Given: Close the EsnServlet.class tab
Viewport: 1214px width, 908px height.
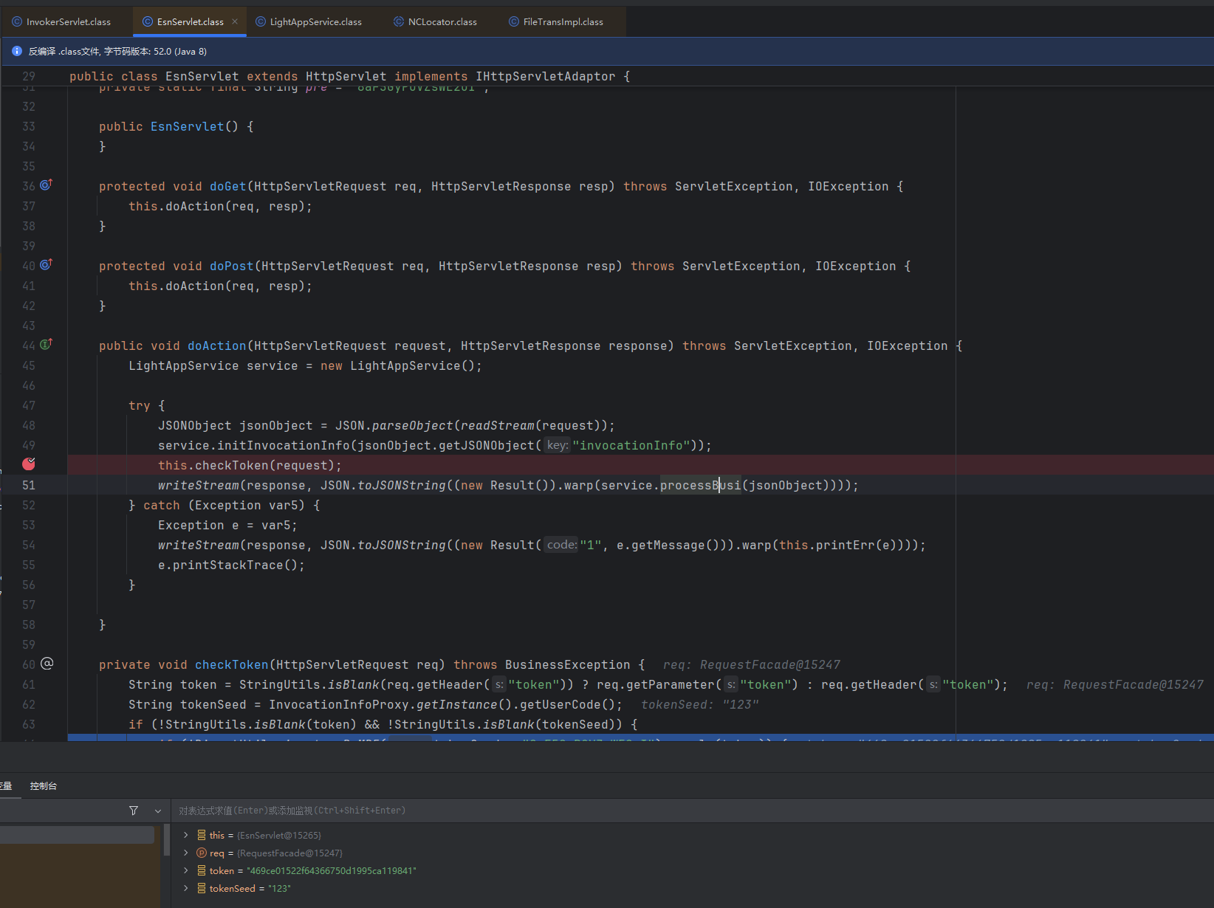Looking at the screenshot, I should point(235,22).
